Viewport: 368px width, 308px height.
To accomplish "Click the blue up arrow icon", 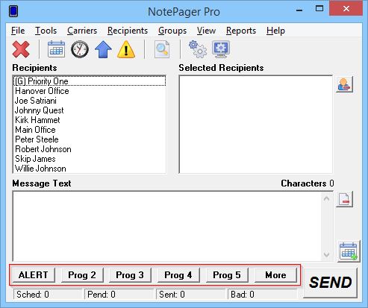I will (103, 49).
